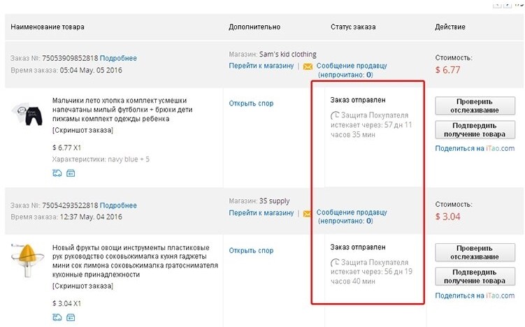
Task: Select order time 05:04 May. 05 2016
Action: tap(91, 71)
